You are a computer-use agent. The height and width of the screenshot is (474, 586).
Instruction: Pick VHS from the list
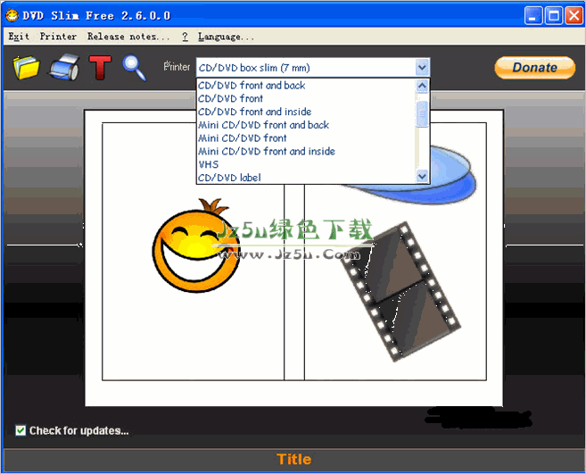208,165
